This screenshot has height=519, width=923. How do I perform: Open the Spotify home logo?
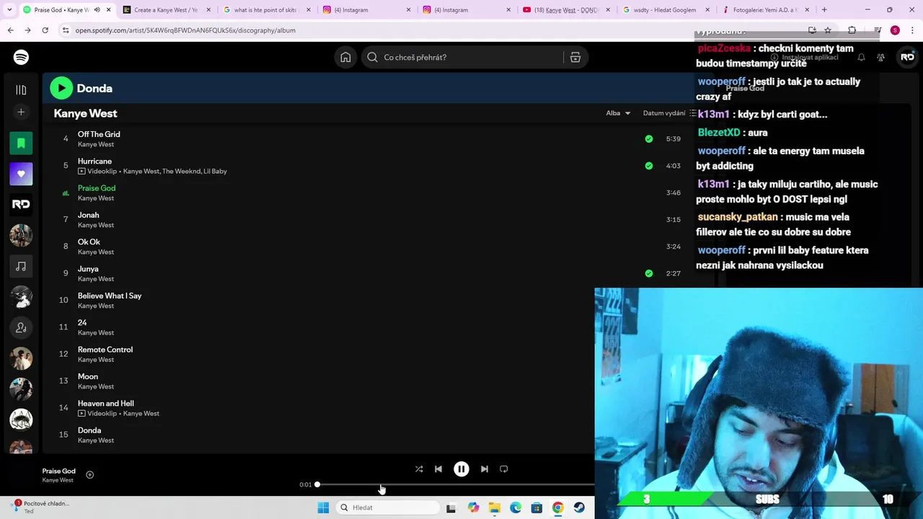point(21,57)
